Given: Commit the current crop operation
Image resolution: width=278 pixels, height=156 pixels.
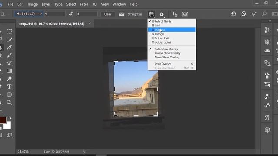Looking at the screenshot, I should [254, 14].
